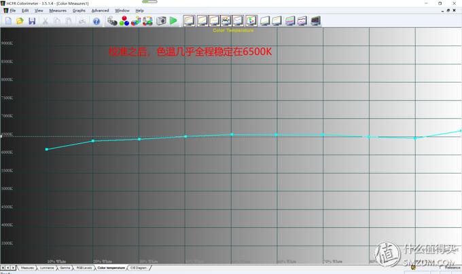This screenshot has height=274, width=462.
Task: Show first monitor graph view icon
Action: click(x=189, y=21)
